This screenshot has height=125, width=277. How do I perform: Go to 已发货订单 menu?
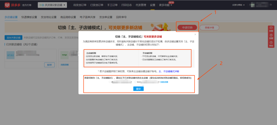coord(97,5)
